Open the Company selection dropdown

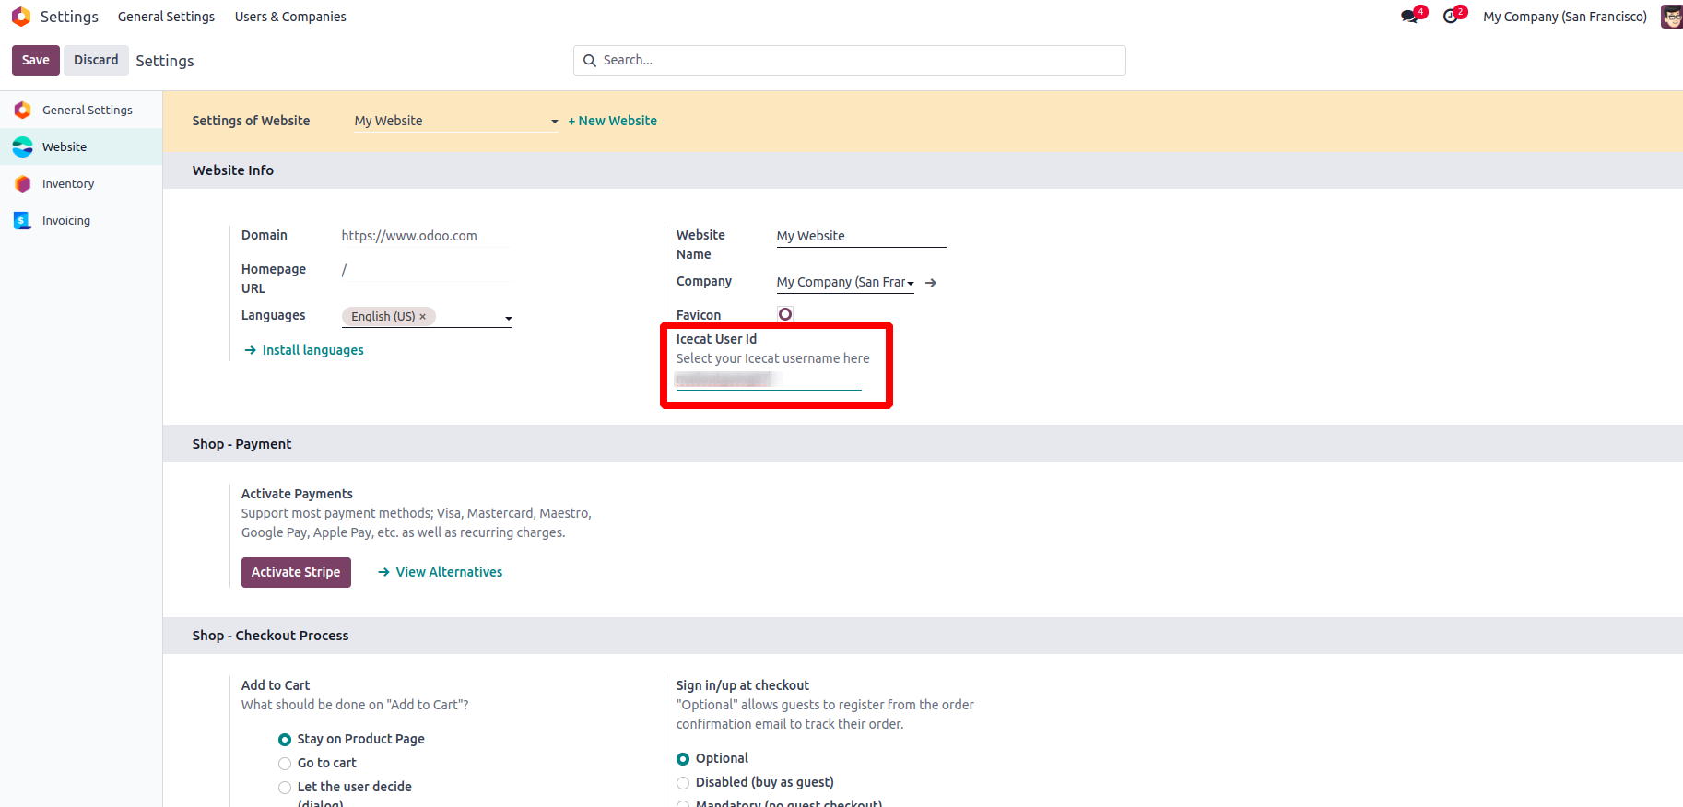[x=910, y=283]
